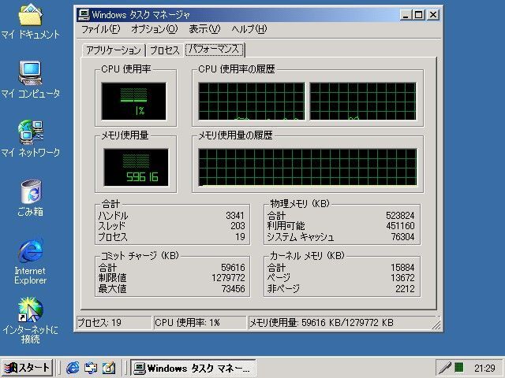Click the プロセス value 19 in 合計 group
Image resolution: width=505 pixels, height=378 pixels.
coord(240,237)
